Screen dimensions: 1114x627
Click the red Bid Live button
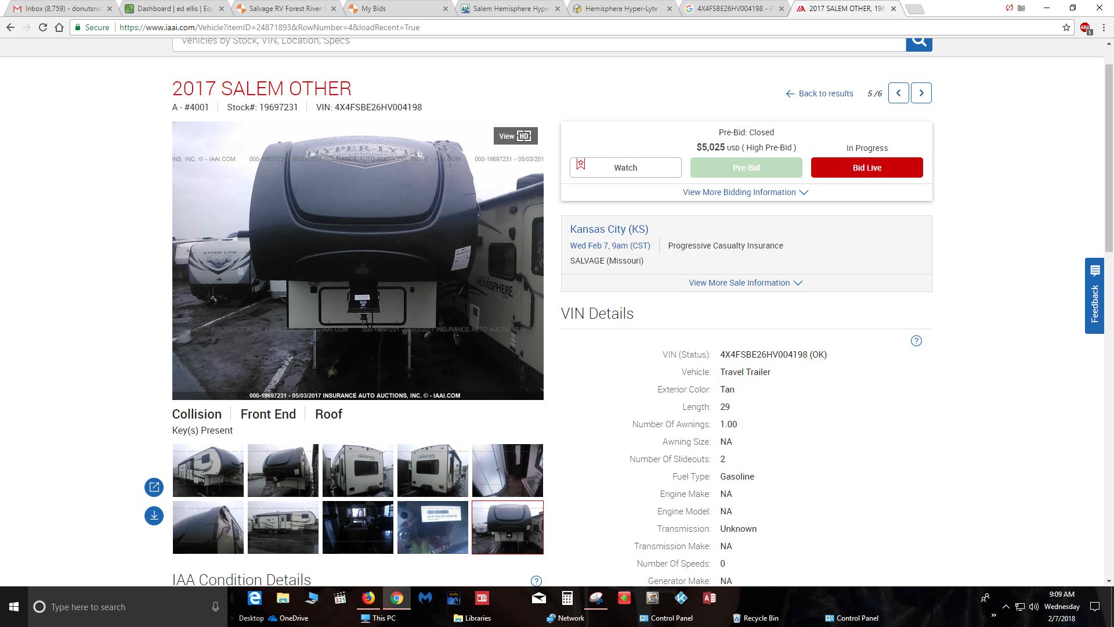(x=867, y=167)
